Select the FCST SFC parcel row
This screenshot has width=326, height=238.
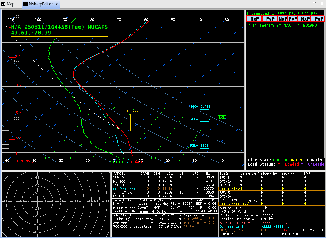pos(165,185)
